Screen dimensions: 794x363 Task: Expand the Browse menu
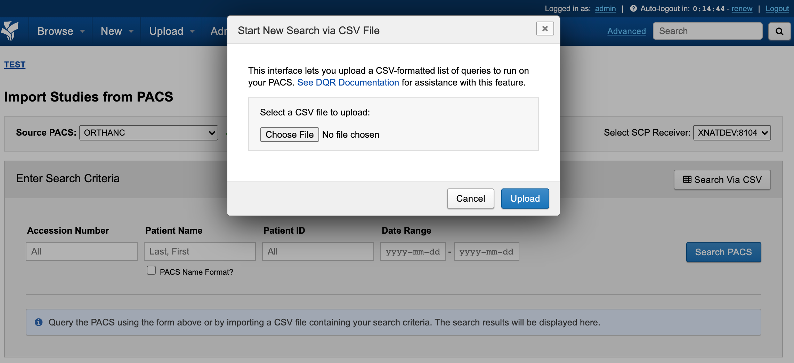pos(61,31)
